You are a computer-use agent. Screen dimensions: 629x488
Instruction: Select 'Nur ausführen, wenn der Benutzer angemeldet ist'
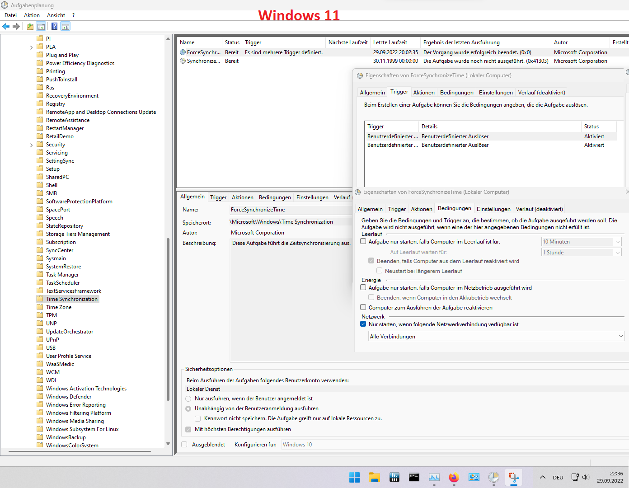click(x=188, y=399)
